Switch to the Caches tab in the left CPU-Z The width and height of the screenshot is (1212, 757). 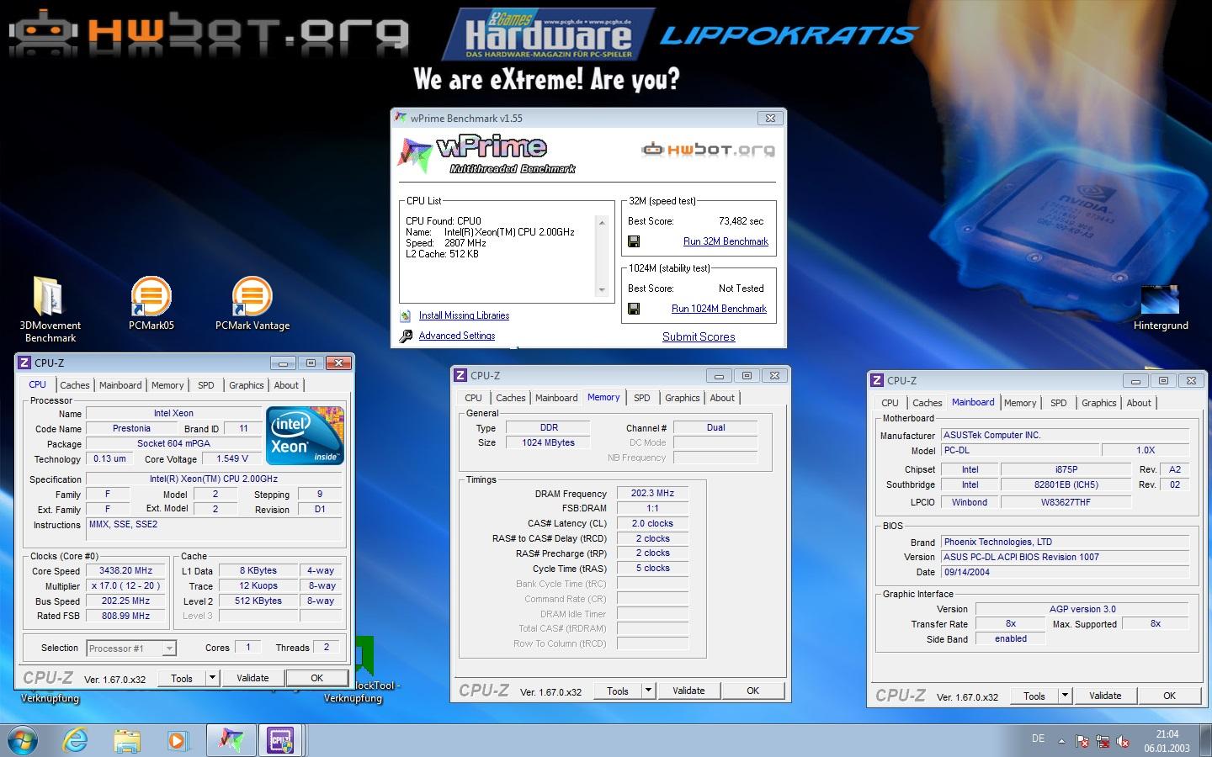(75, 385)
